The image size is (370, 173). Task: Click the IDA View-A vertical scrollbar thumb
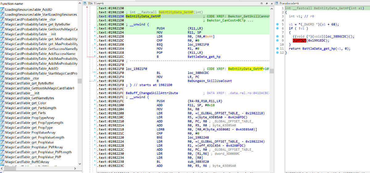click(272, 71)
